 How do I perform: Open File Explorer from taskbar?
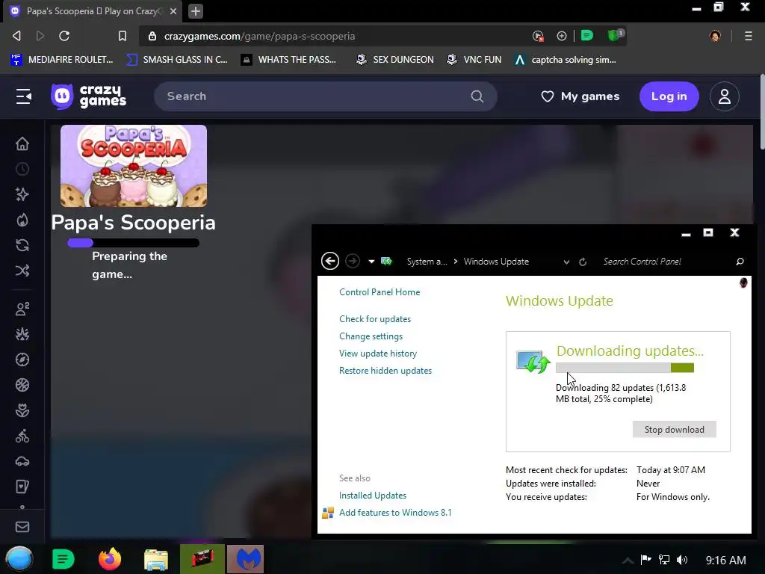coord(155,559)
